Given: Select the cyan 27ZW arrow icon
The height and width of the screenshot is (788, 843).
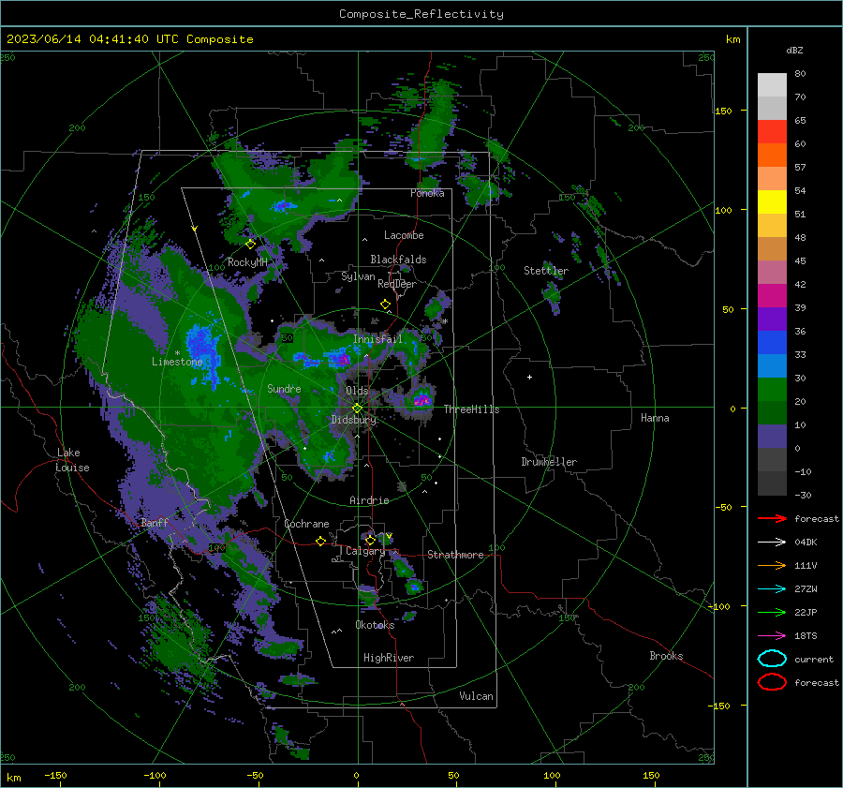Looking at the screenshot, I should 772,588.
